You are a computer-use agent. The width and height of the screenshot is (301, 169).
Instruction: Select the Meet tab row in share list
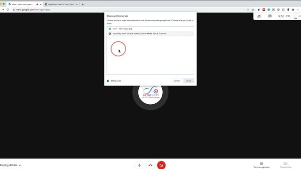tap(150, 29)
